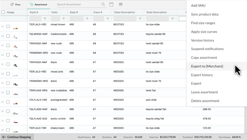Select checkbox for YOLFLAL0-VSR row
This screenshot has width=247, height=140.
point(8,102)
